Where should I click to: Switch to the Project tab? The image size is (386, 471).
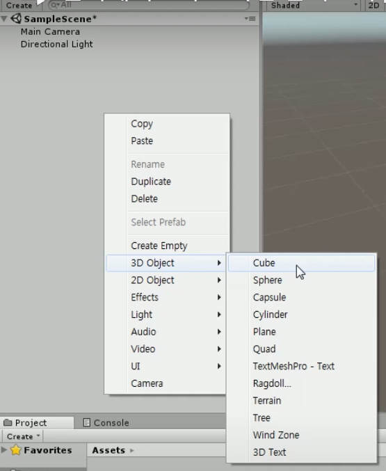[x=37, y=422]
